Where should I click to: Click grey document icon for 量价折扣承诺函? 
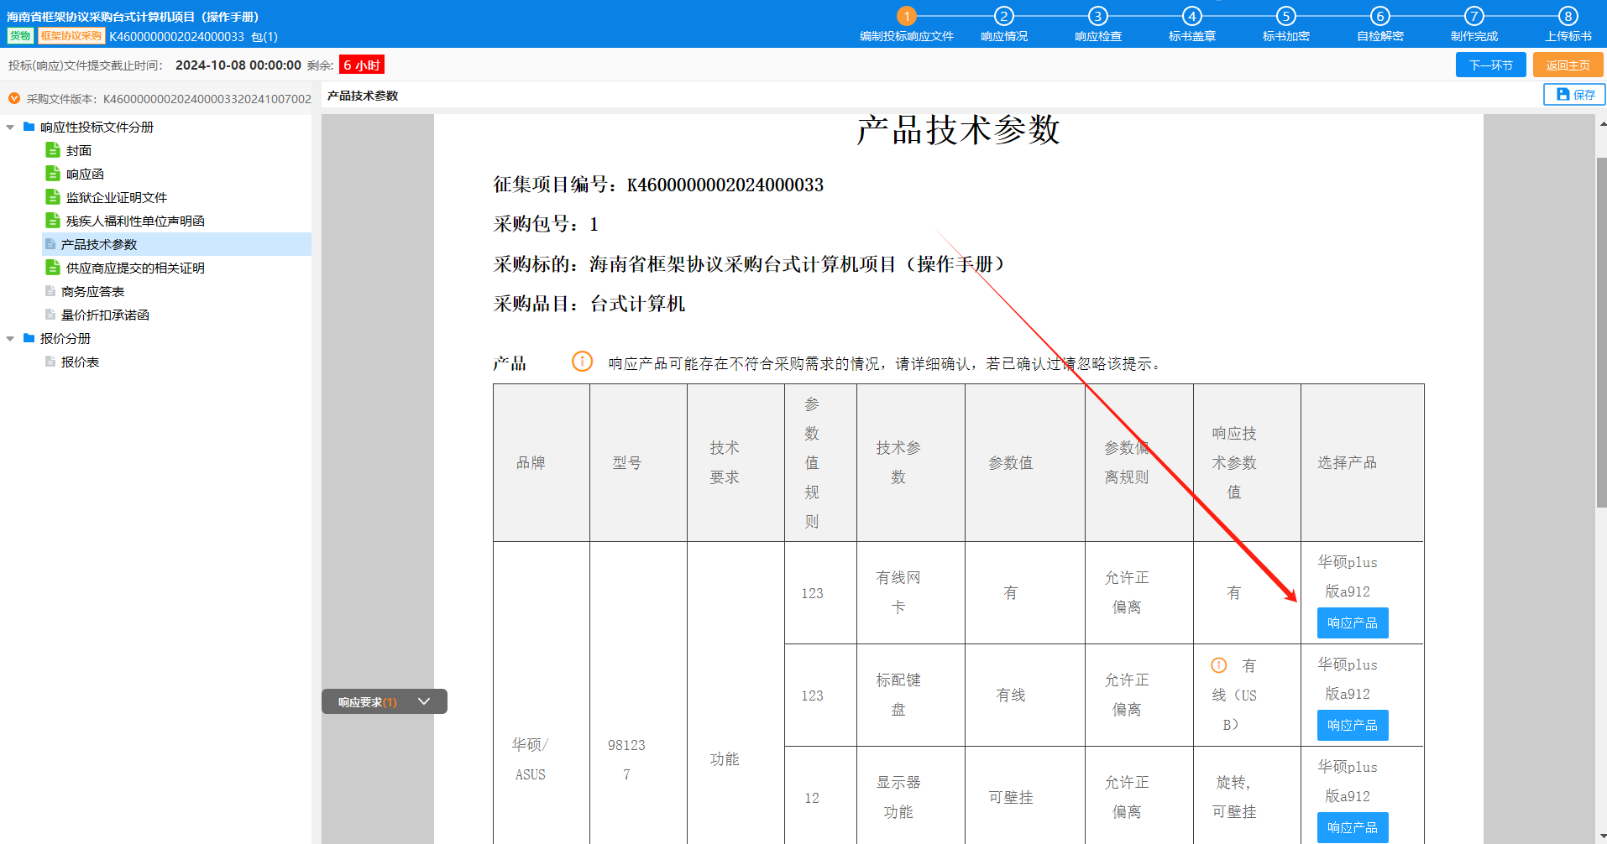coord(50,315)
